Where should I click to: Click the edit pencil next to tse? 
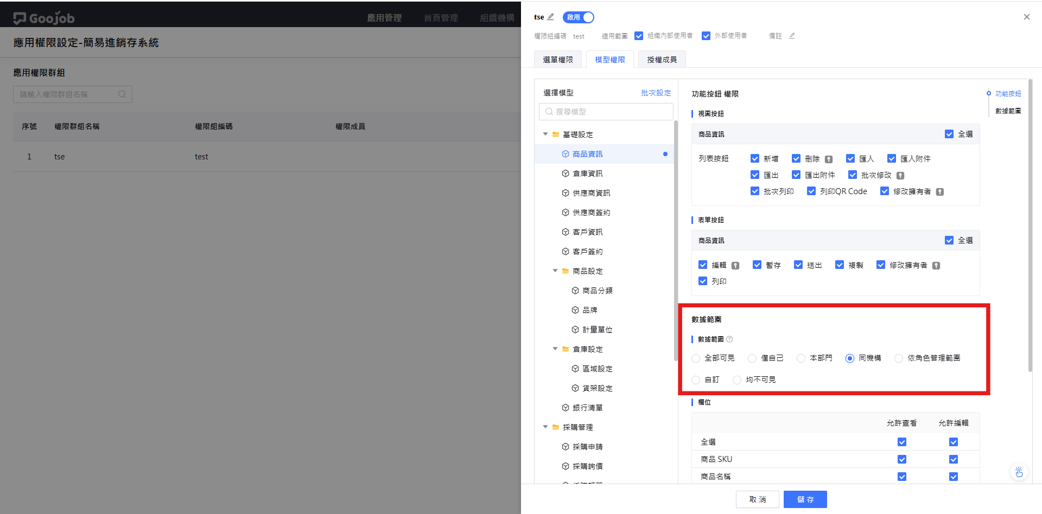click(550, 17)
